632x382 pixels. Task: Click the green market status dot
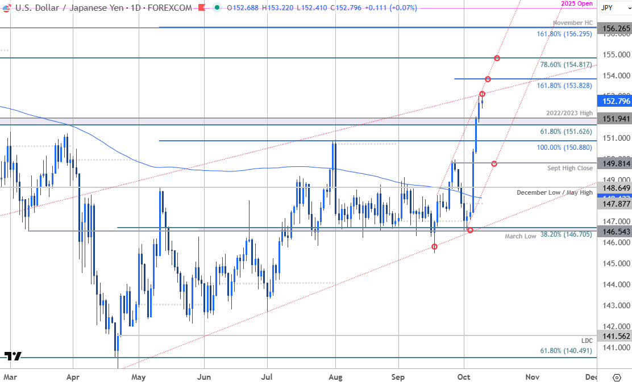click(217, 8)
